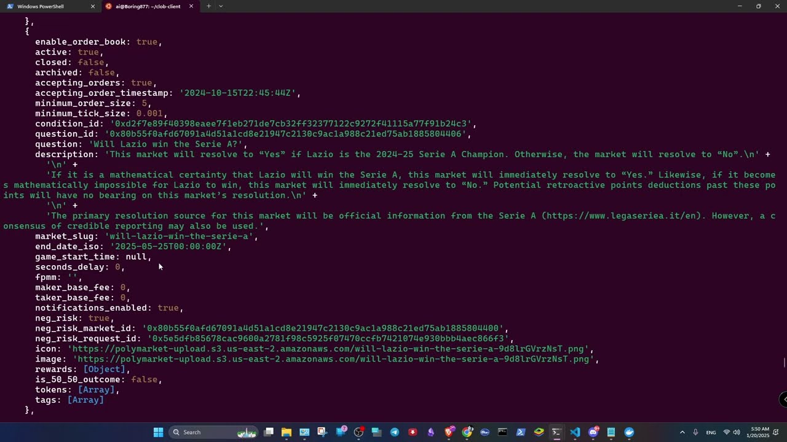Click the 'is_50_50_outcome: false' line
The width and height of the screenshot is (787, 442).
(x=98, y=379)
